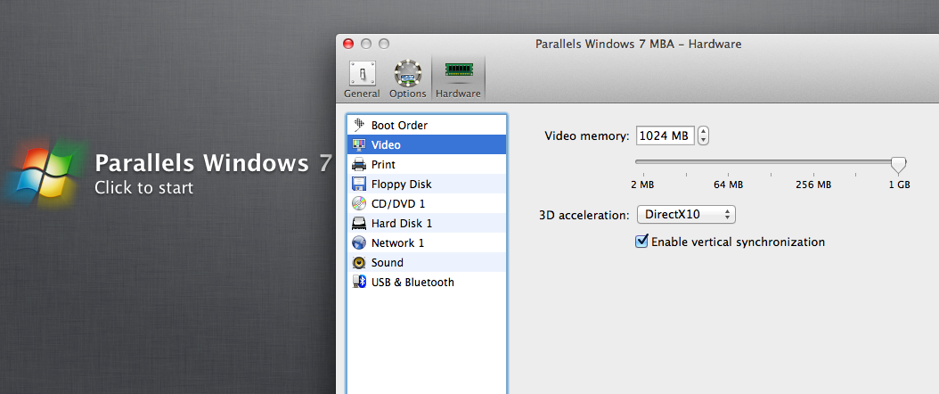The image size is (939, 394).
Task: Close the Hardware settings window
Action: pyautogui.click(x=348, y=43)
